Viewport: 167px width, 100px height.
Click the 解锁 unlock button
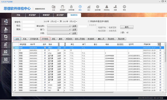click(x=60, y=39)
